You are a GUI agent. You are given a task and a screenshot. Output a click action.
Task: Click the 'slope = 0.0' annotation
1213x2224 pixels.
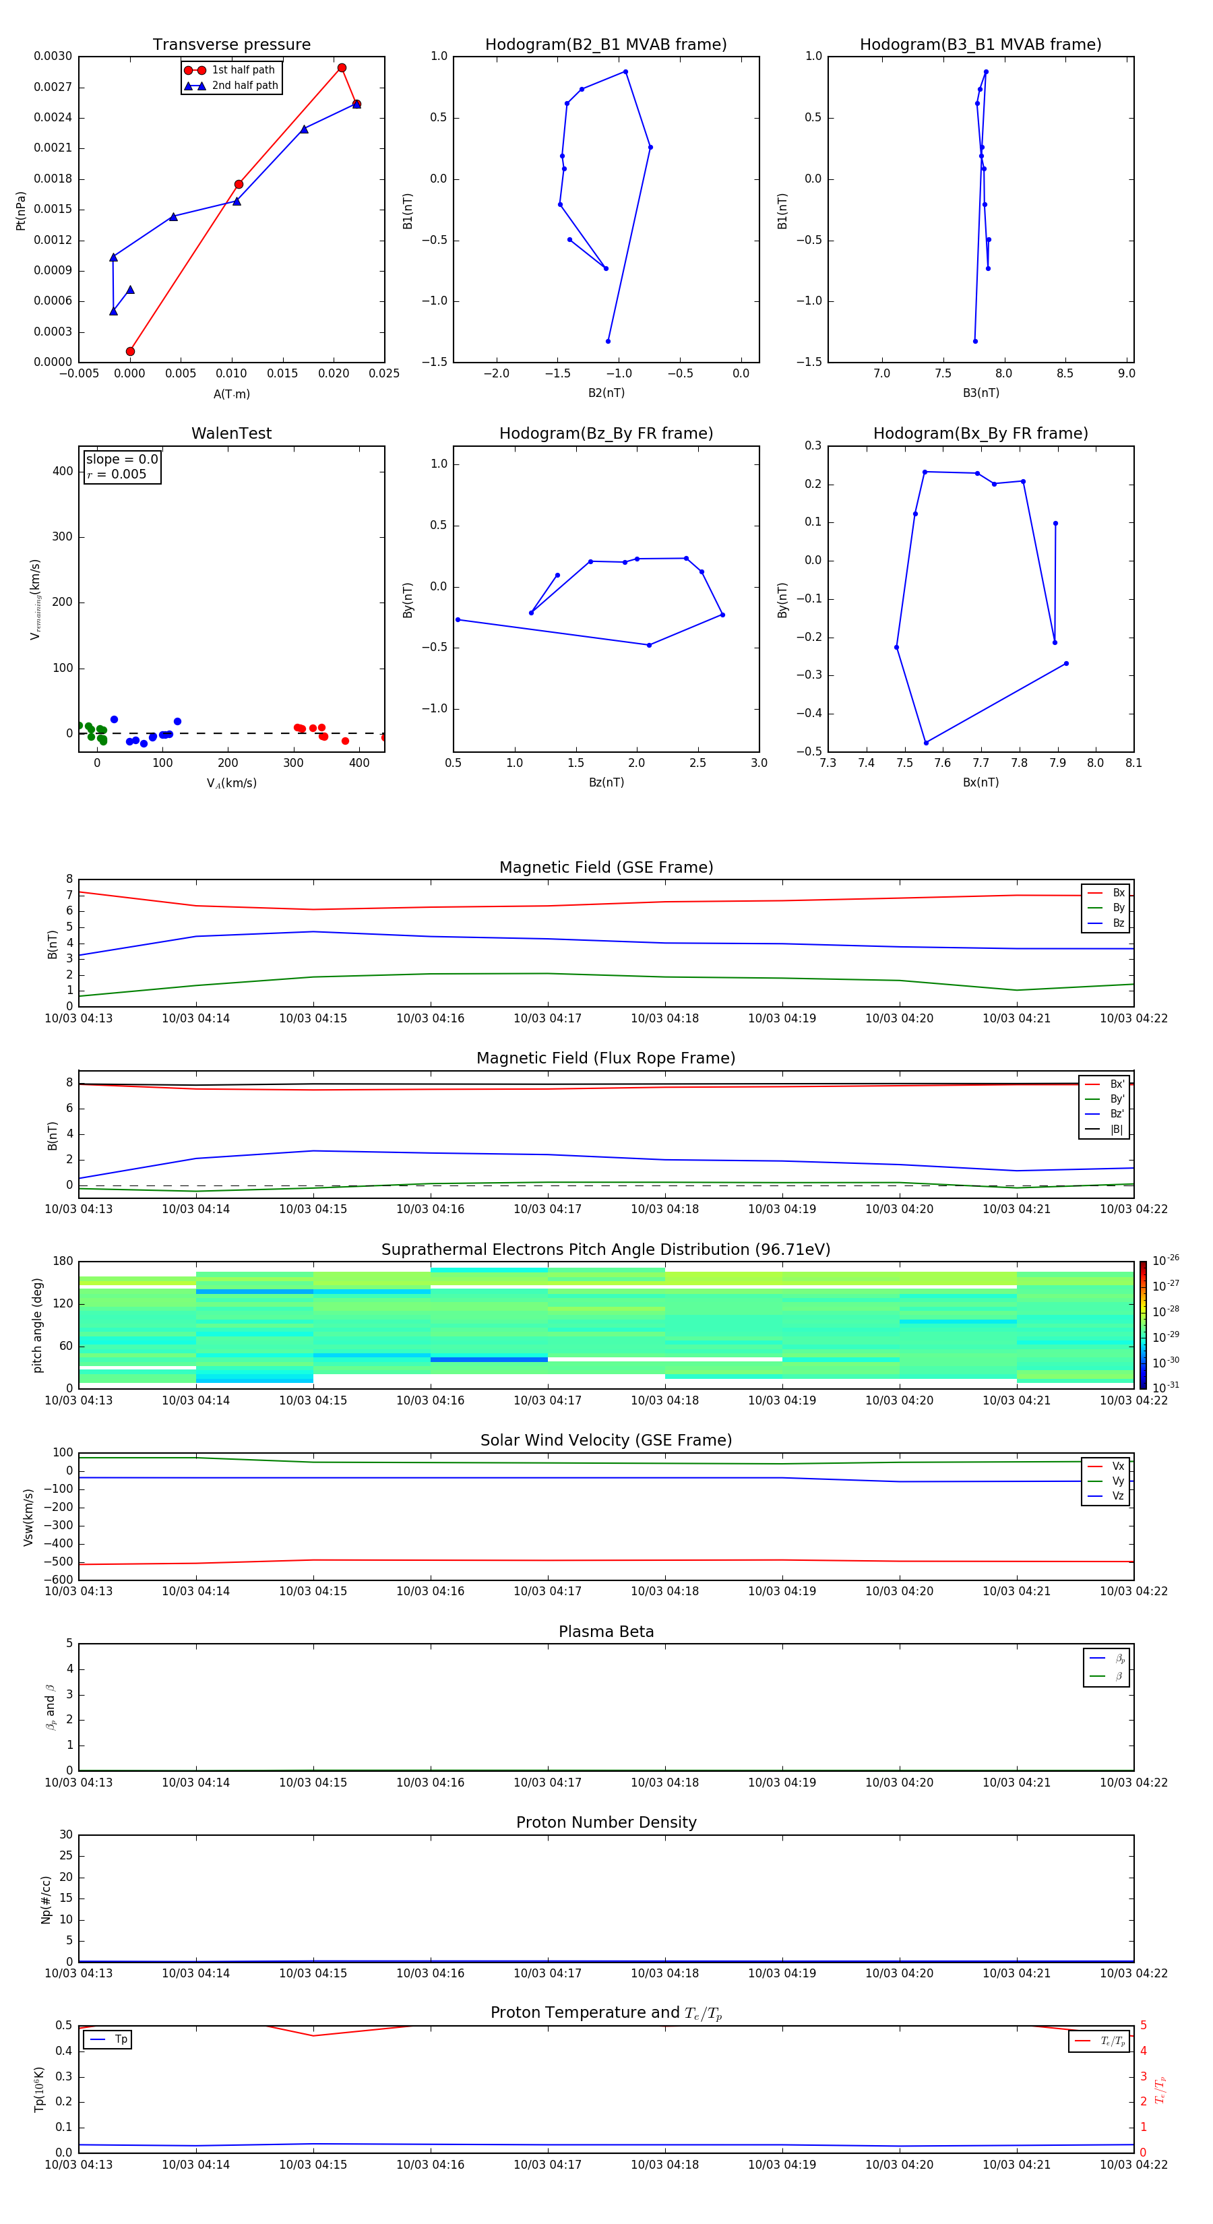(122, 460)
